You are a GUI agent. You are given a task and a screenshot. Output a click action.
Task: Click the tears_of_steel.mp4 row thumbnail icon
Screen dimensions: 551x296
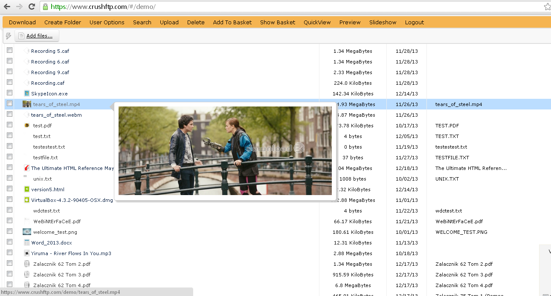27,104
